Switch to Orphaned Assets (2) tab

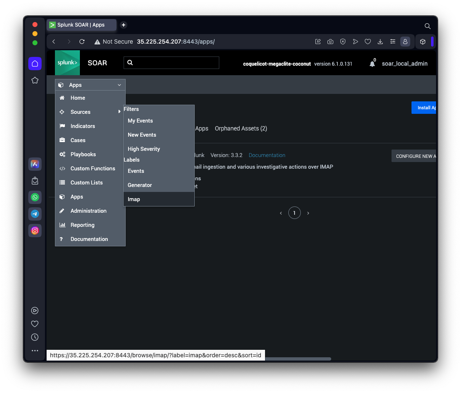(x=241, y=128)
